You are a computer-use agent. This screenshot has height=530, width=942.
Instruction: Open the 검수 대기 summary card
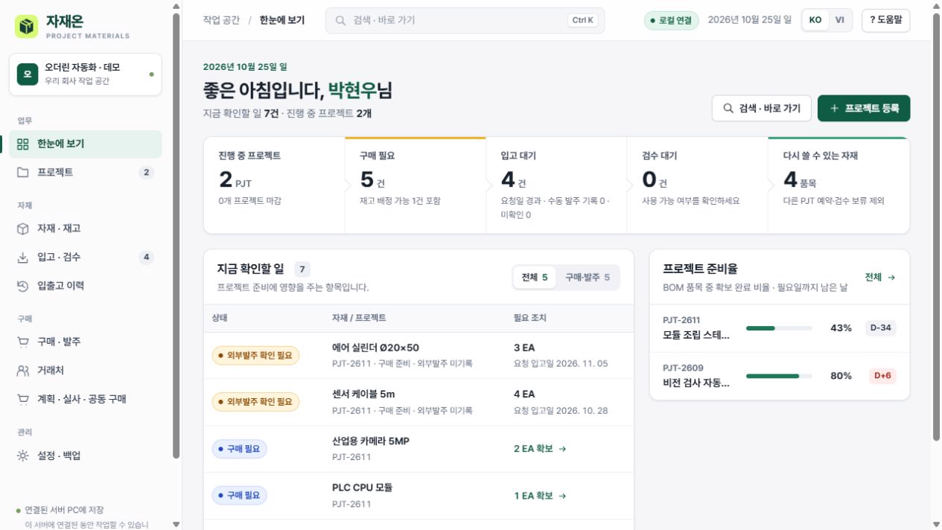(x=697, y=185)
